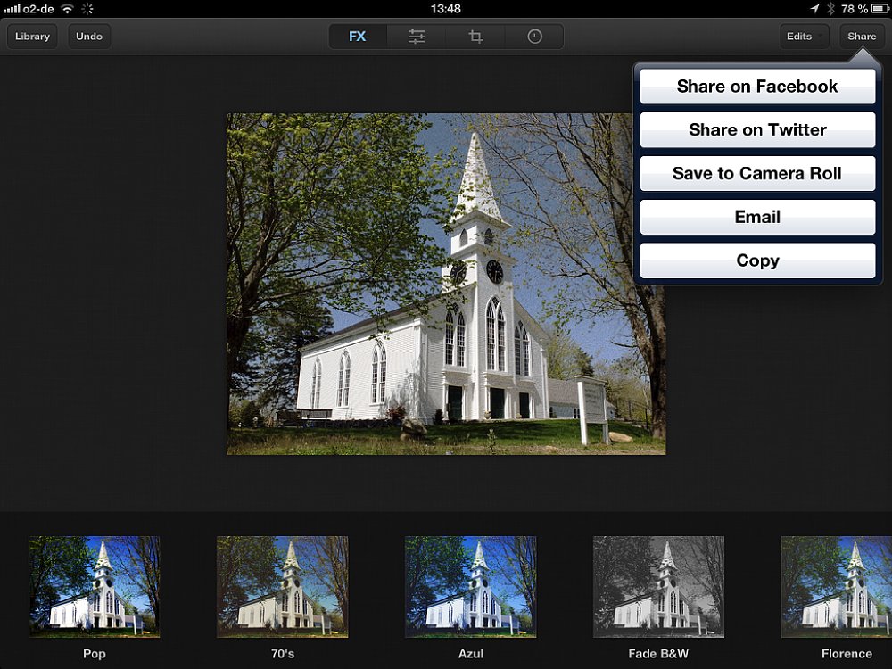Open the adjustment sliders tool

tap(417, 37)
